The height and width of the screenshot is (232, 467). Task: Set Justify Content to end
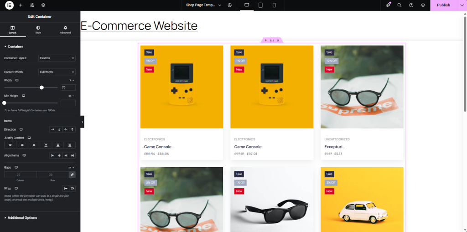[34, 145]
